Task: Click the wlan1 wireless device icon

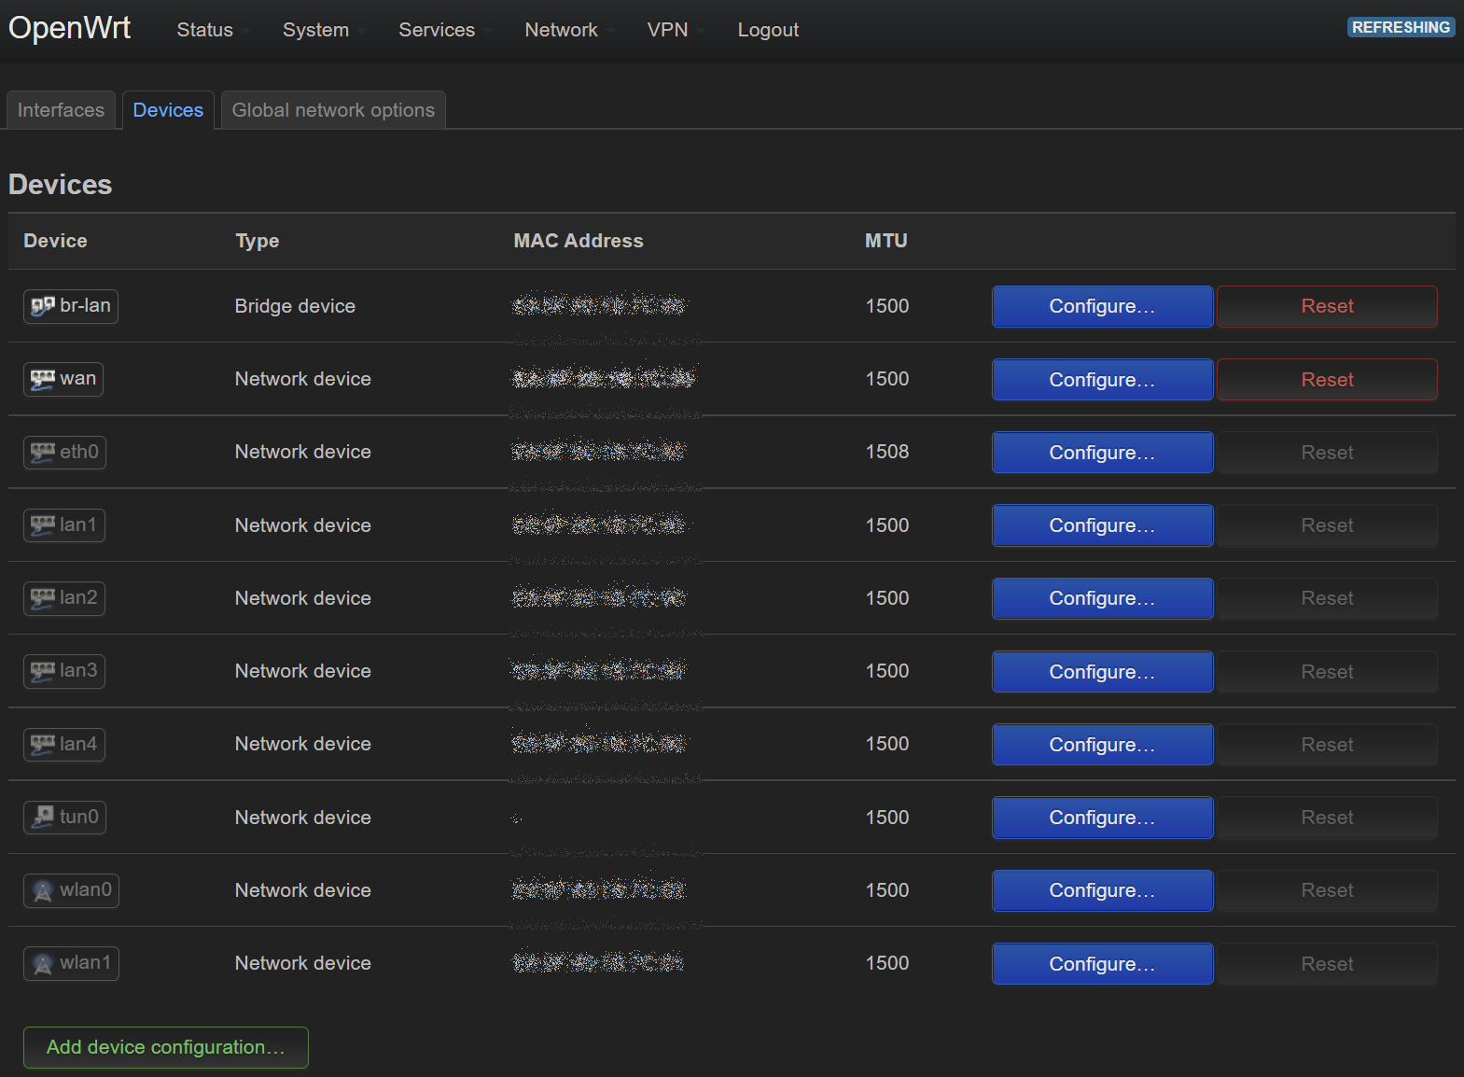Action: point(43,963)
